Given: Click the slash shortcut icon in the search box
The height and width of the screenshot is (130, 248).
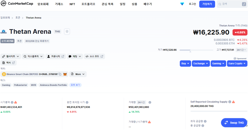Looking at the screenshot, I should pos(244,4).
